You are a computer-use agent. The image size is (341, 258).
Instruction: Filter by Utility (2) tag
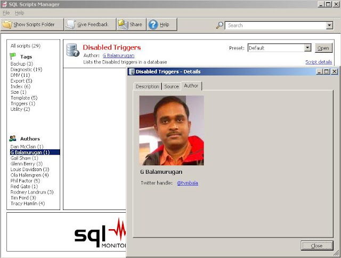20,109
